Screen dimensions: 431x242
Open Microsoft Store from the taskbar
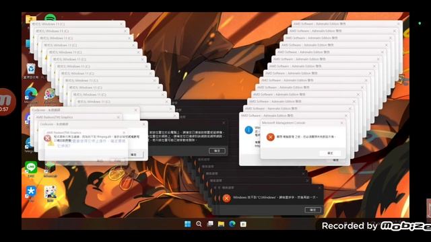tap(243, 224)
